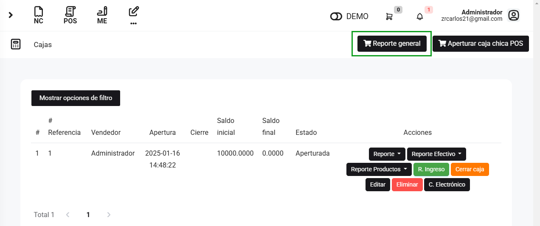540x226 pixels.
Task: Click the Cajas calculator icon
Action: [16, 44]
